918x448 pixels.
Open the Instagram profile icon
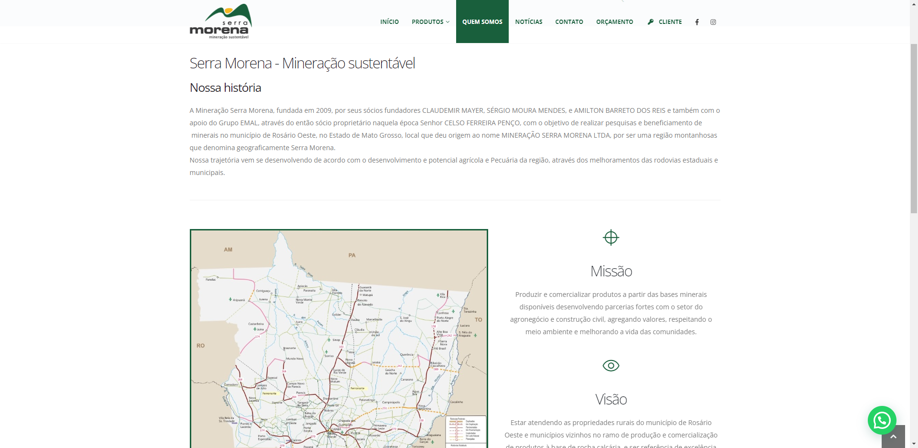tap(713, 22)
